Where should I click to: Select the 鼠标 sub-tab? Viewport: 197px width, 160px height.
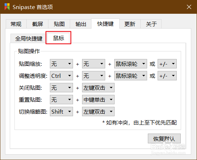tap(59, 38)
